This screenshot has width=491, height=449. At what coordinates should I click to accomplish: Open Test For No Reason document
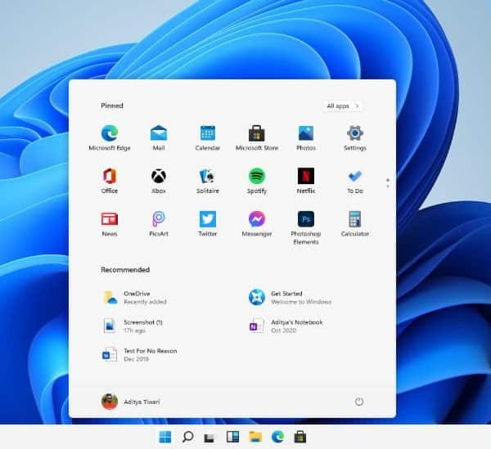pyautogui.click(x=140, y=355)
